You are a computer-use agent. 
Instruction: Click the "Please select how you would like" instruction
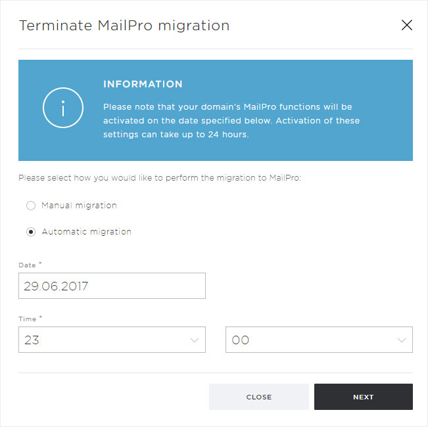[x=160, y=178]
